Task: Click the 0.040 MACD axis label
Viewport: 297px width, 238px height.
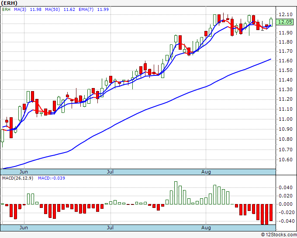Action: click(286, 187)
